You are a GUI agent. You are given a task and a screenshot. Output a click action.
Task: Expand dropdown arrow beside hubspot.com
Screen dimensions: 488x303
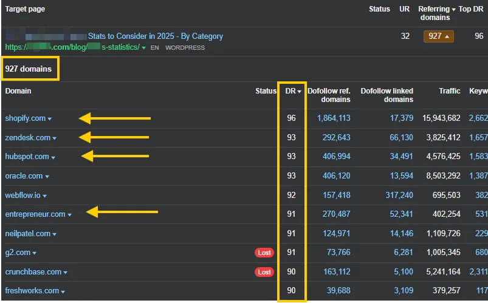tap(53, 158)
